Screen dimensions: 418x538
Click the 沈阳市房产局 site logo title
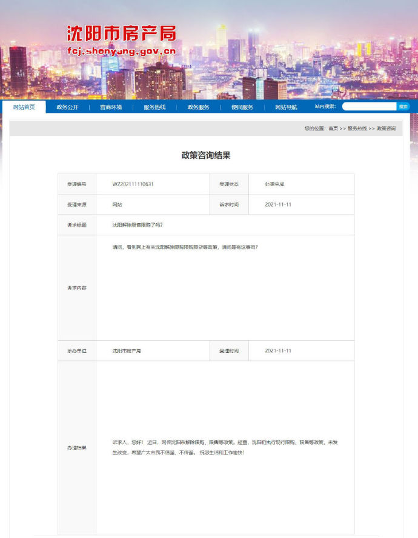tap(121, 33)
